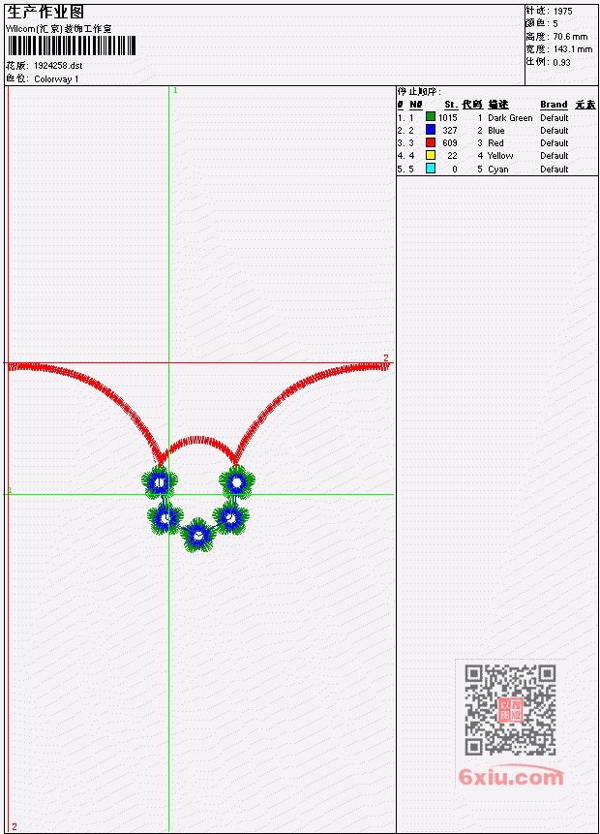Image resolution: width=600 pixels, height=834 pixels.
Task: Click the '描述' column header
Action: [x=498, y=105]
